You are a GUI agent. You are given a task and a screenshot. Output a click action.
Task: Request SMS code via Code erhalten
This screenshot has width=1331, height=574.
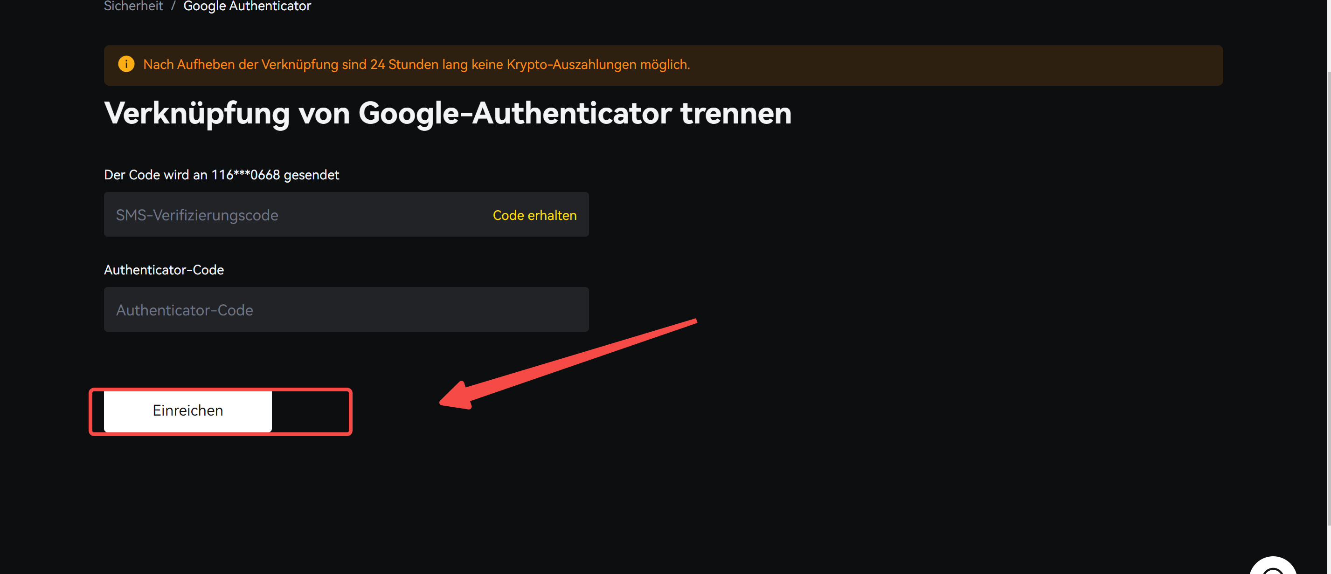pos(534,215)
